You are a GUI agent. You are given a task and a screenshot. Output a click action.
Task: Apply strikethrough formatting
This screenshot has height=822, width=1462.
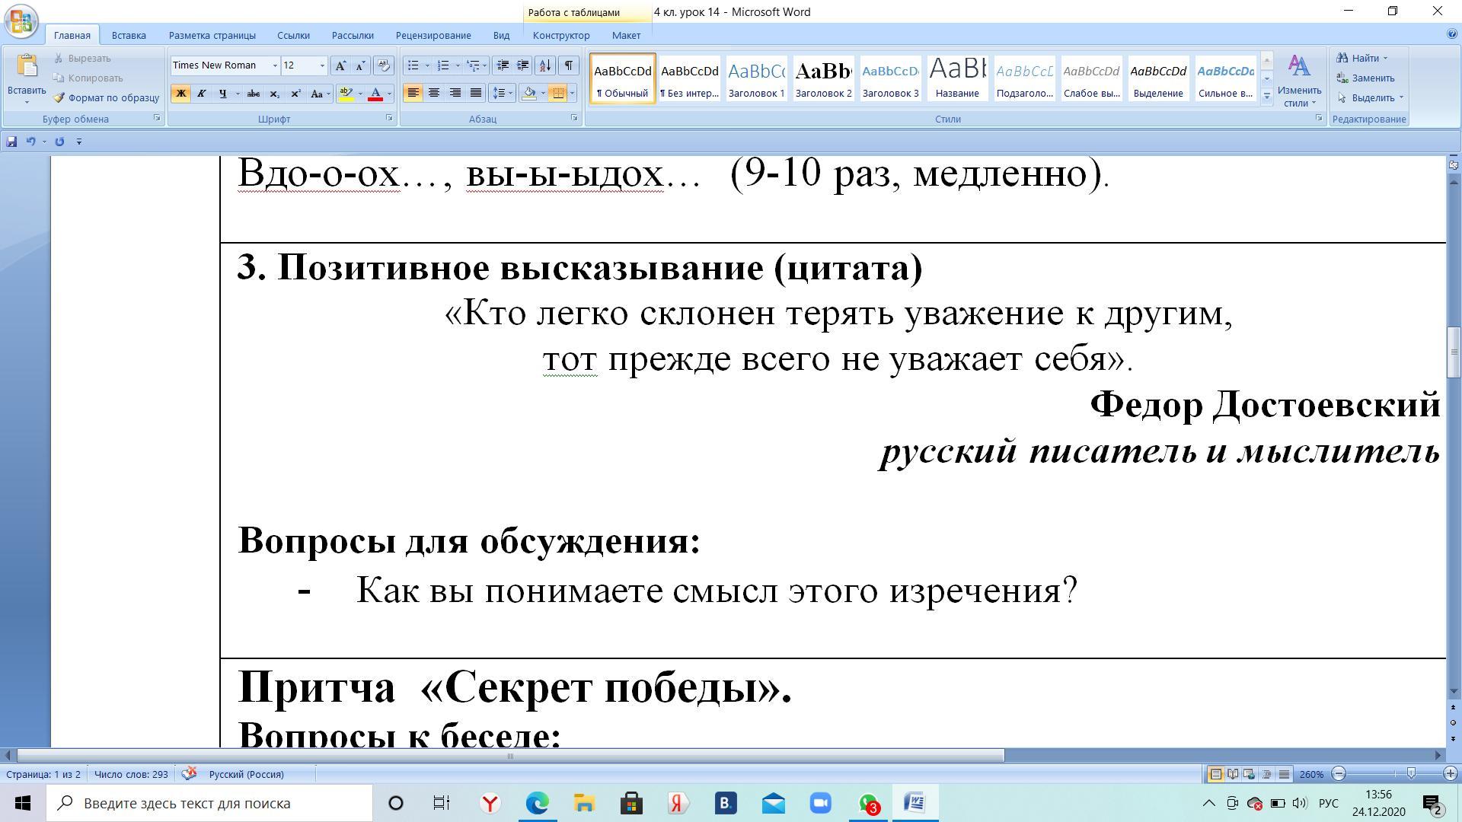[254, 94]
